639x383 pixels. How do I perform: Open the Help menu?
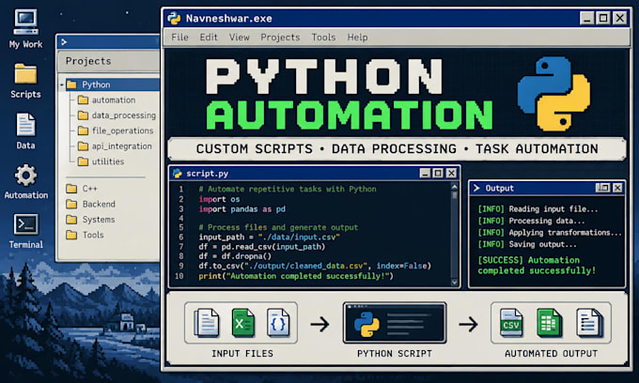(x=357, y=38)
